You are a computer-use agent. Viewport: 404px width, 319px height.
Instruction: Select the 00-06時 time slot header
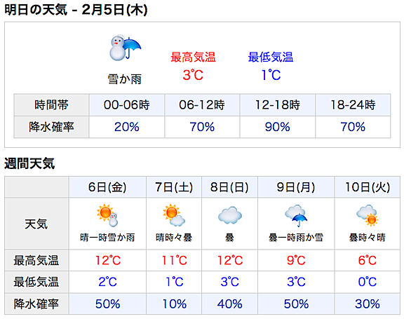point(127,105)
